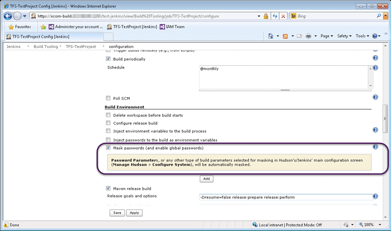The width and height of the screenshot is (391, 231).
Task: Click the Add to Favorites bar icon
Action: [x=43, y=27]
